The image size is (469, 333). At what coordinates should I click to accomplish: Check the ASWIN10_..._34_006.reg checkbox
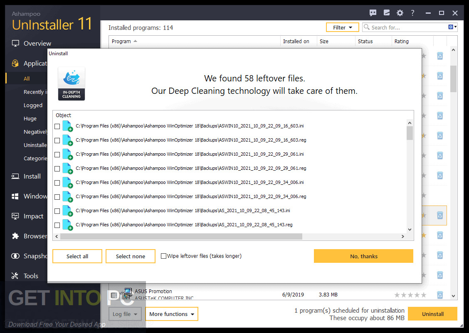(x=57, y=197)
